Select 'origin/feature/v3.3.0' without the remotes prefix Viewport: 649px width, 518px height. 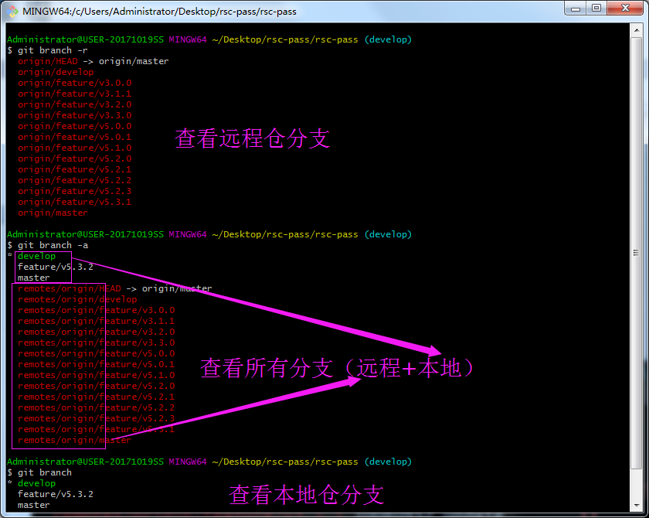(74, 115)
